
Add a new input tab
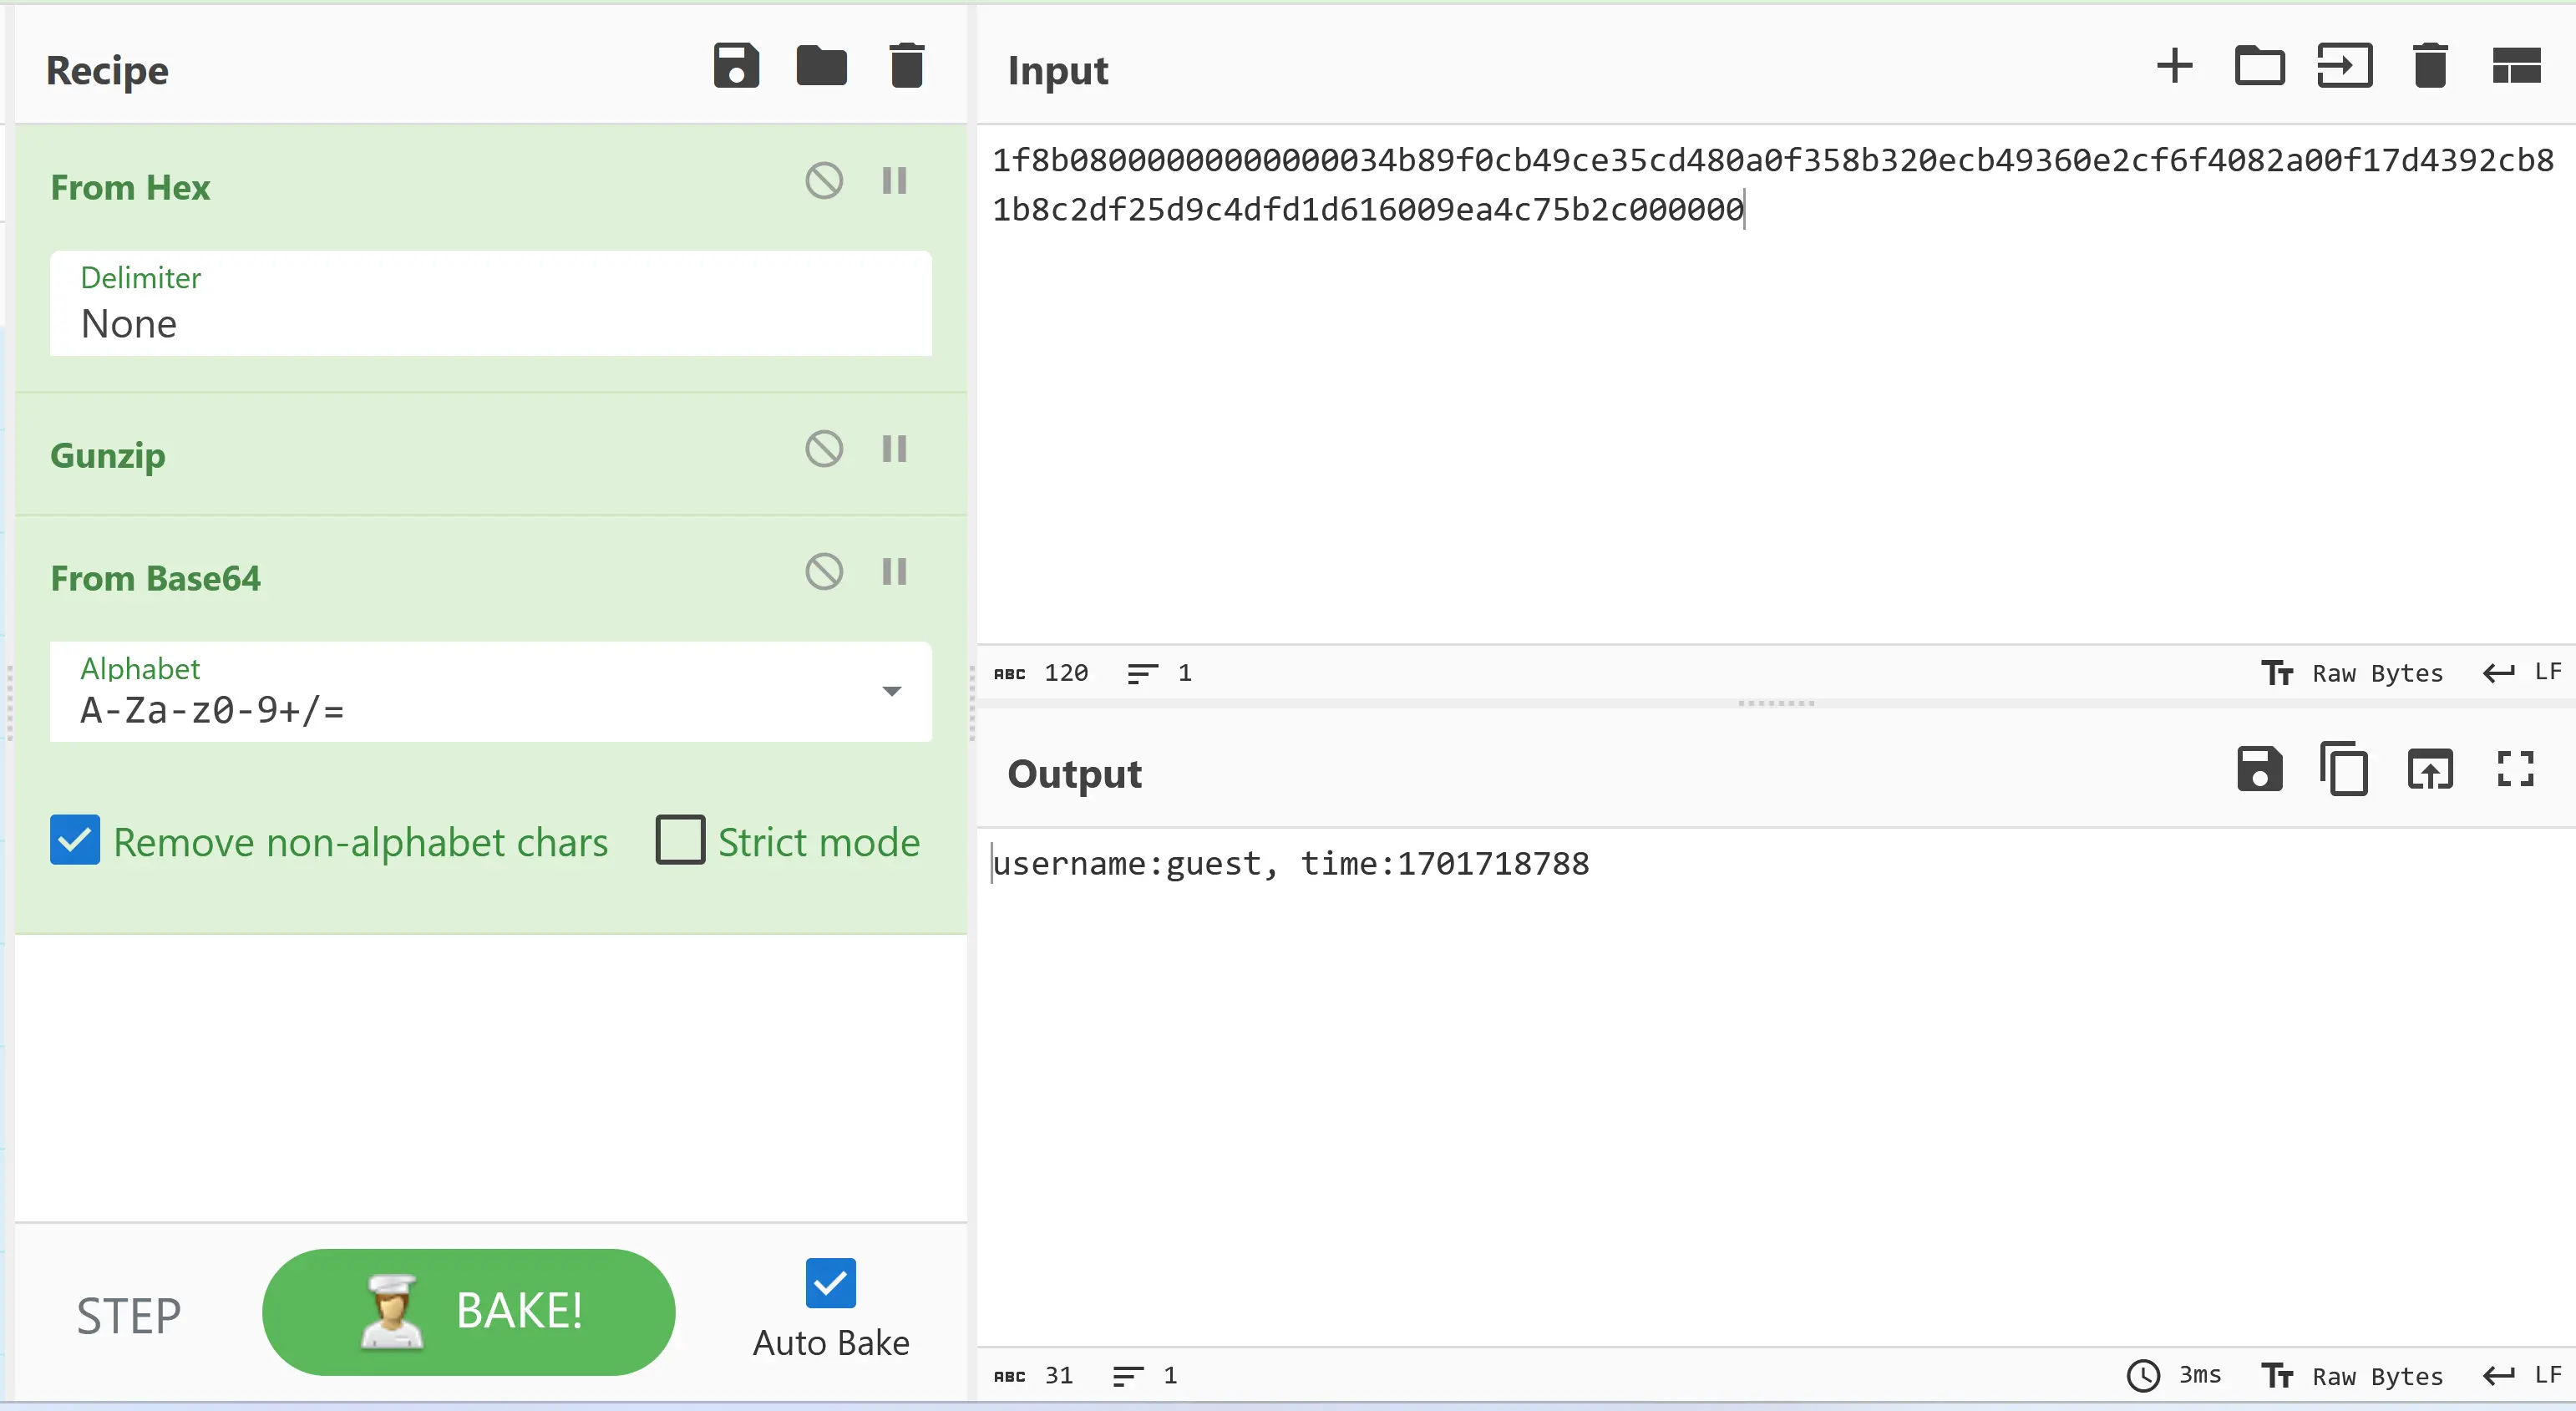2174,66
